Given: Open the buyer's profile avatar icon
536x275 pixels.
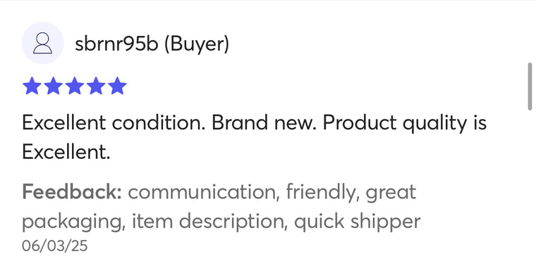Looking at the screenshot, I should (x=42, y=43).
